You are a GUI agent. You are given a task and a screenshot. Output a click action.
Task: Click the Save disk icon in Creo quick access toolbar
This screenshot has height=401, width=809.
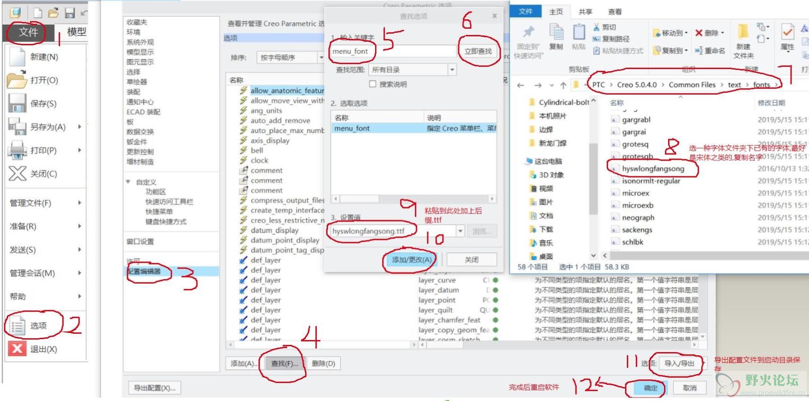point(70,13)
